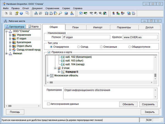Click the magnifier search icon in toolbar
165x124 pixels.
point(61,13)
